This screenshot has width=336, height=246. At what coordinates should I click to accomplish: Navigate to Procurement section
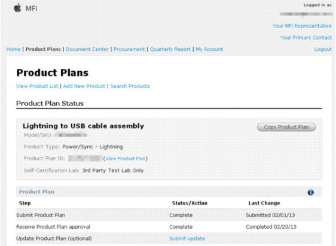129,49
